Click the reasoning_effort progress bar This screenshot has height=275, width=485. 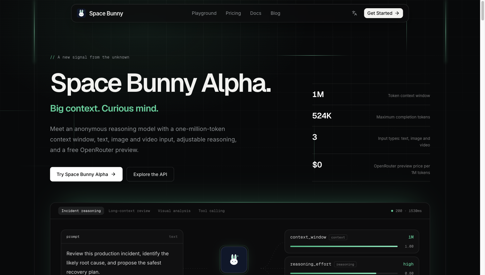(344, 273)
